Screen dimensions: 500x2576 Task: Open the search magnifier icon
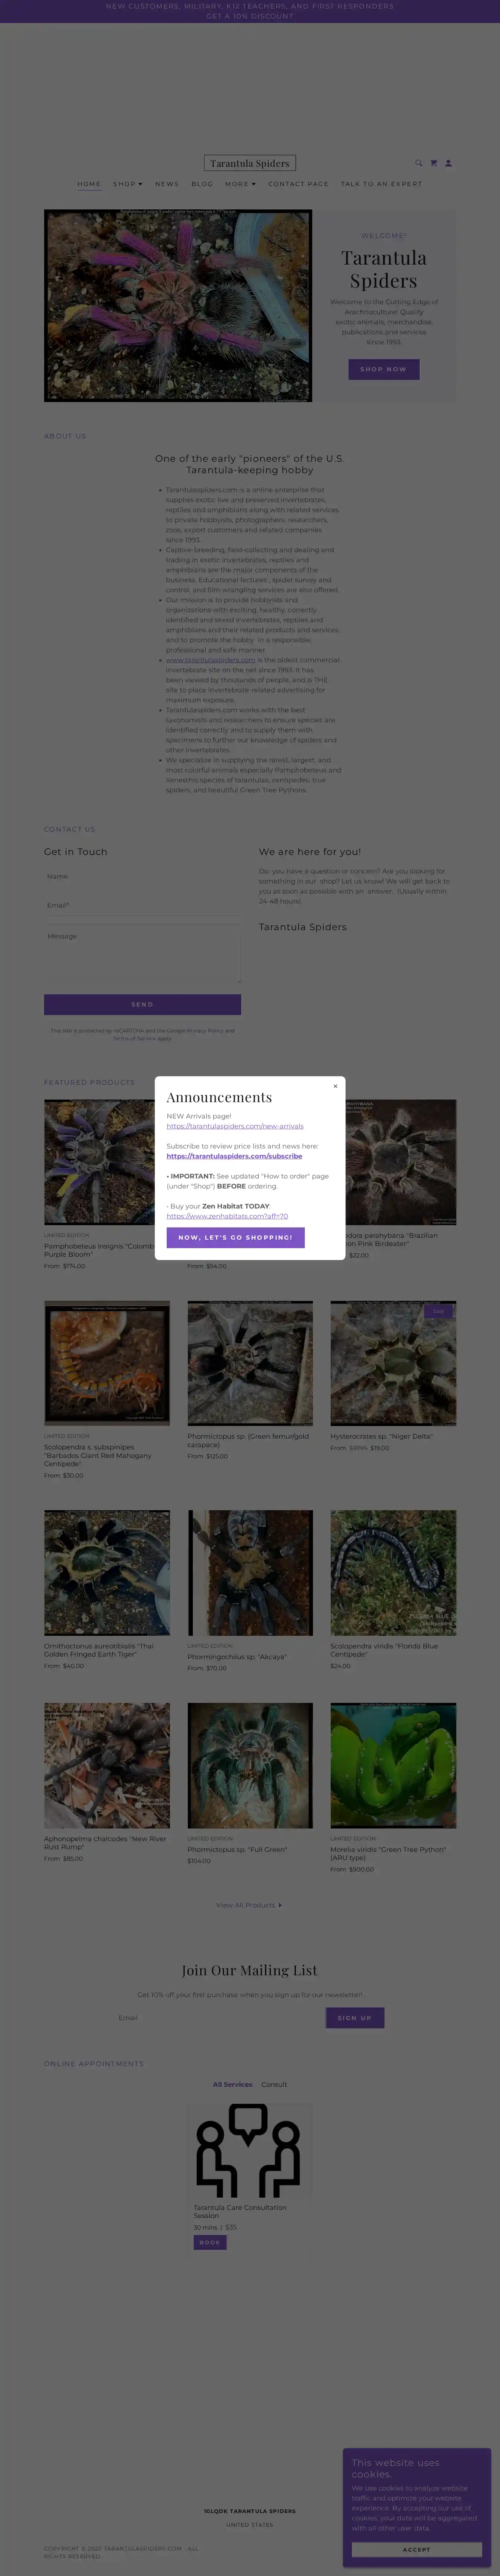click(419, 163)
